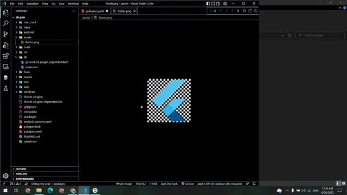Open the Customize Layout icon

(x=225, y=4)
